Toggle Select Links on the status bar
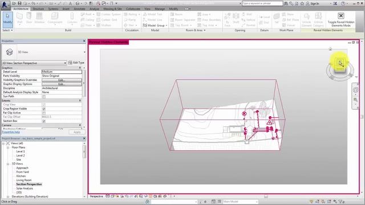Image resolution: width=365 pixels, height=205 pixels. tap(311, 202)
